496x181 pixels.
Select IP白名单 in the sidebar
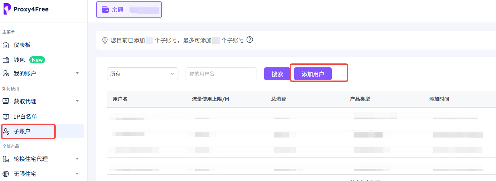click(25, 117)
